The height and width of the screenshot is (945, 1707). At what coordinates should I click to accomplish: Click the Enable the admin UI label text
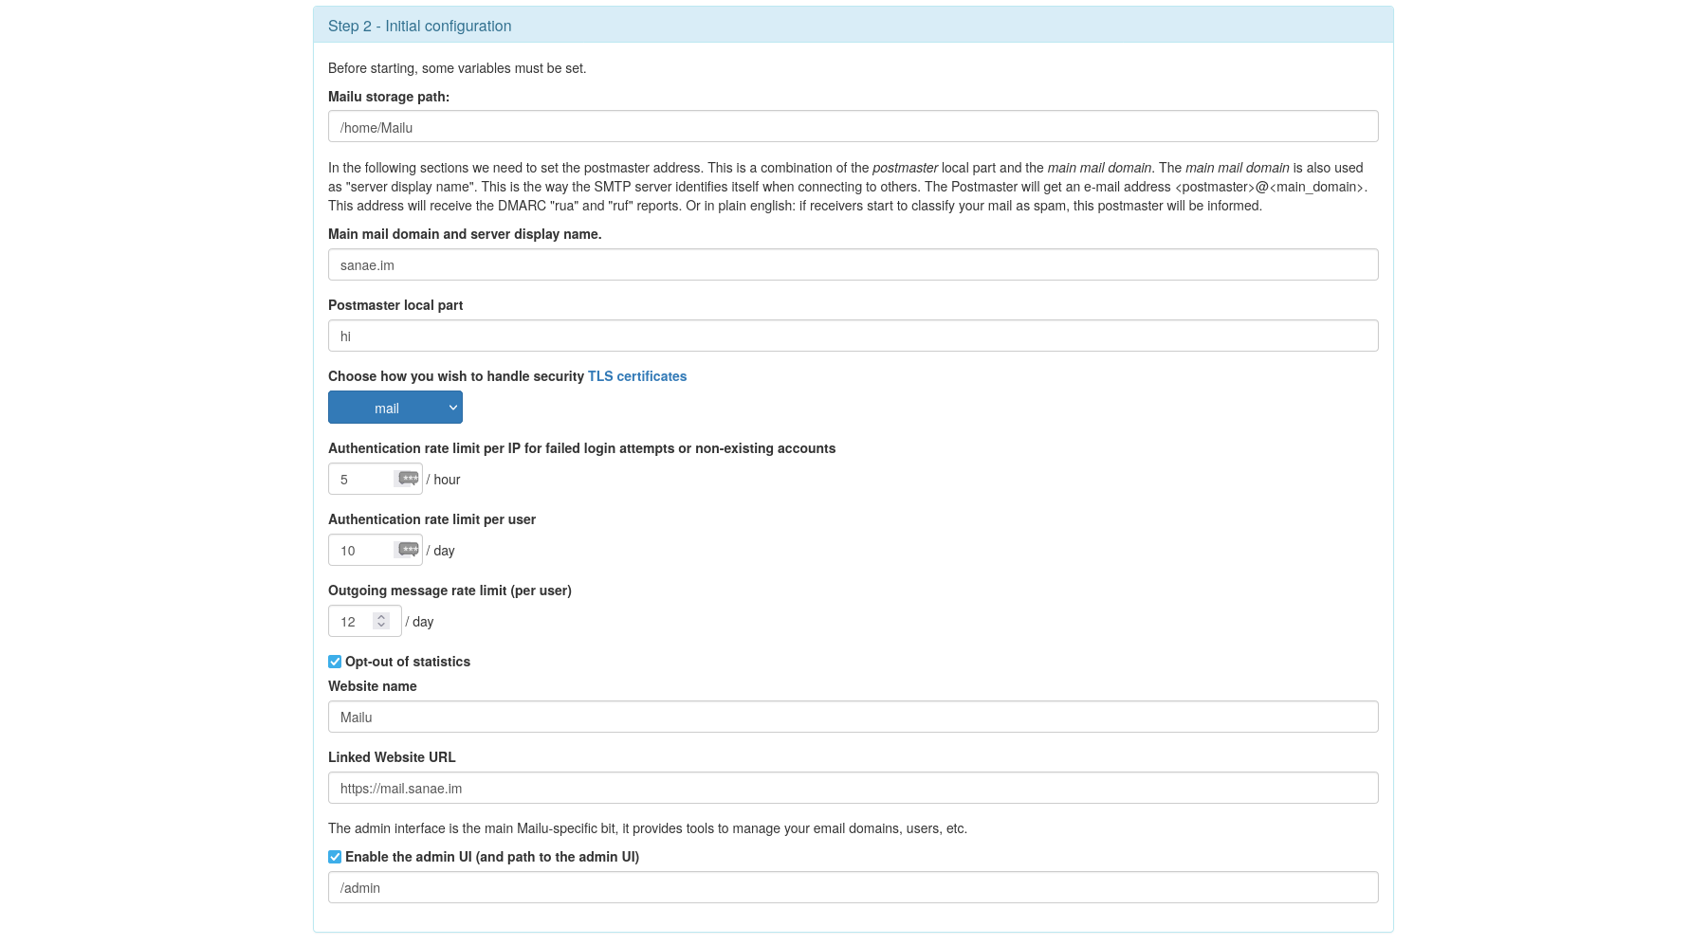pyautogui.click(x=492, y=857)
